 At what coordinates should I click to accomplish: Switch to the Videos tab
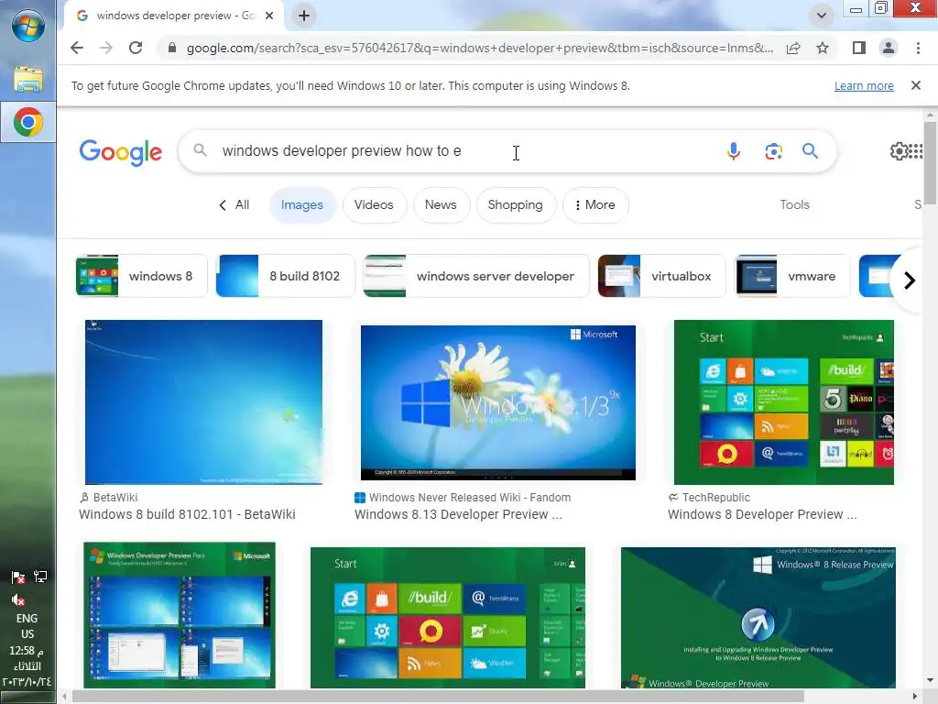374,204
